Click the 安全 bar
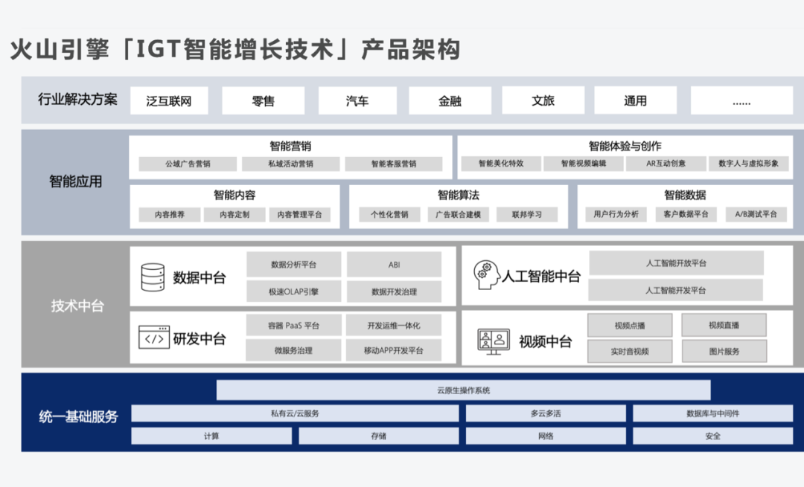The width and height of the screenshot is (804, 487). click(x=712, y=436)
